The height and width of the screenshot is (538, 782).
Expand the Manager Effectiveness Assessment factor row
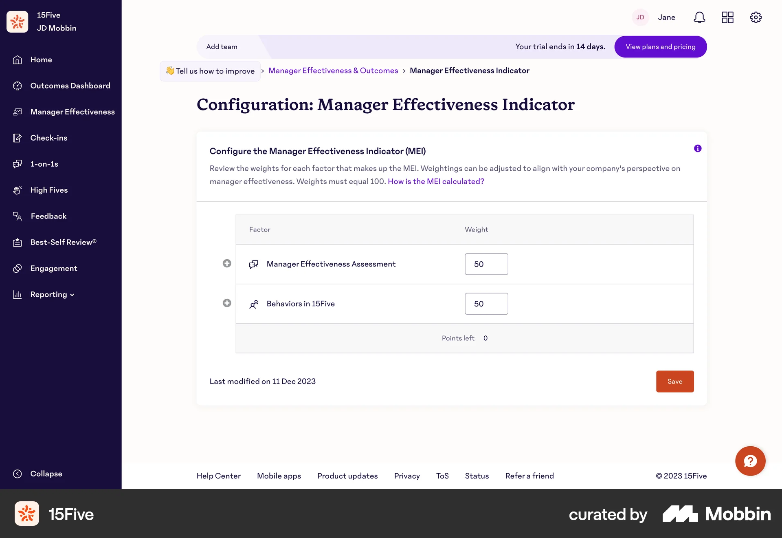click(227, 263)
